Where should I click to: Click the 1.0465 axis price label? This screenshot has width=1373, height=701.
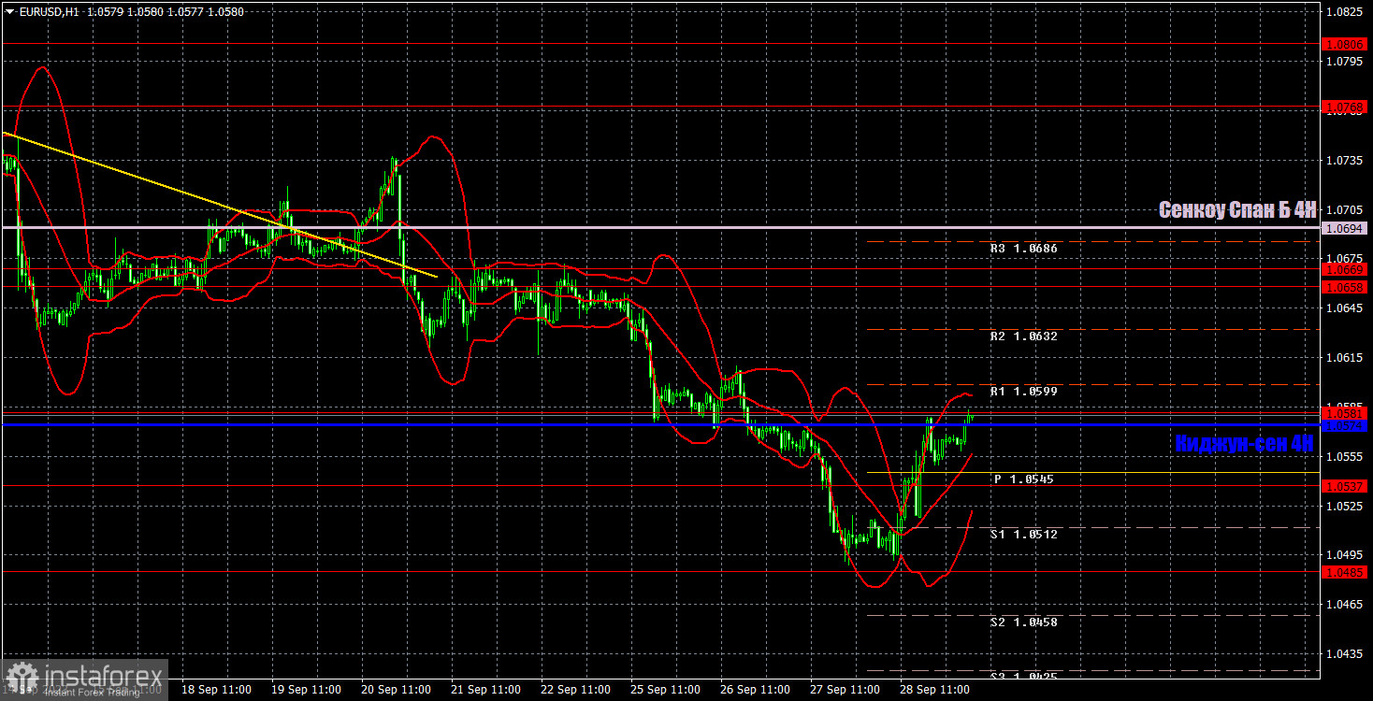(1346, 605)
